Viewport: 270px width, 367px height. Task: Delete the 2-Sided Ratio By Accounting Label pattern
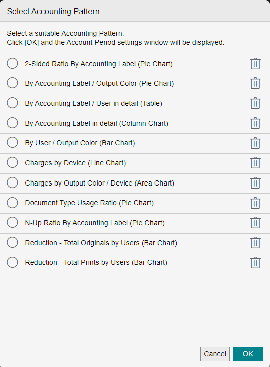[x=255, y=64]
